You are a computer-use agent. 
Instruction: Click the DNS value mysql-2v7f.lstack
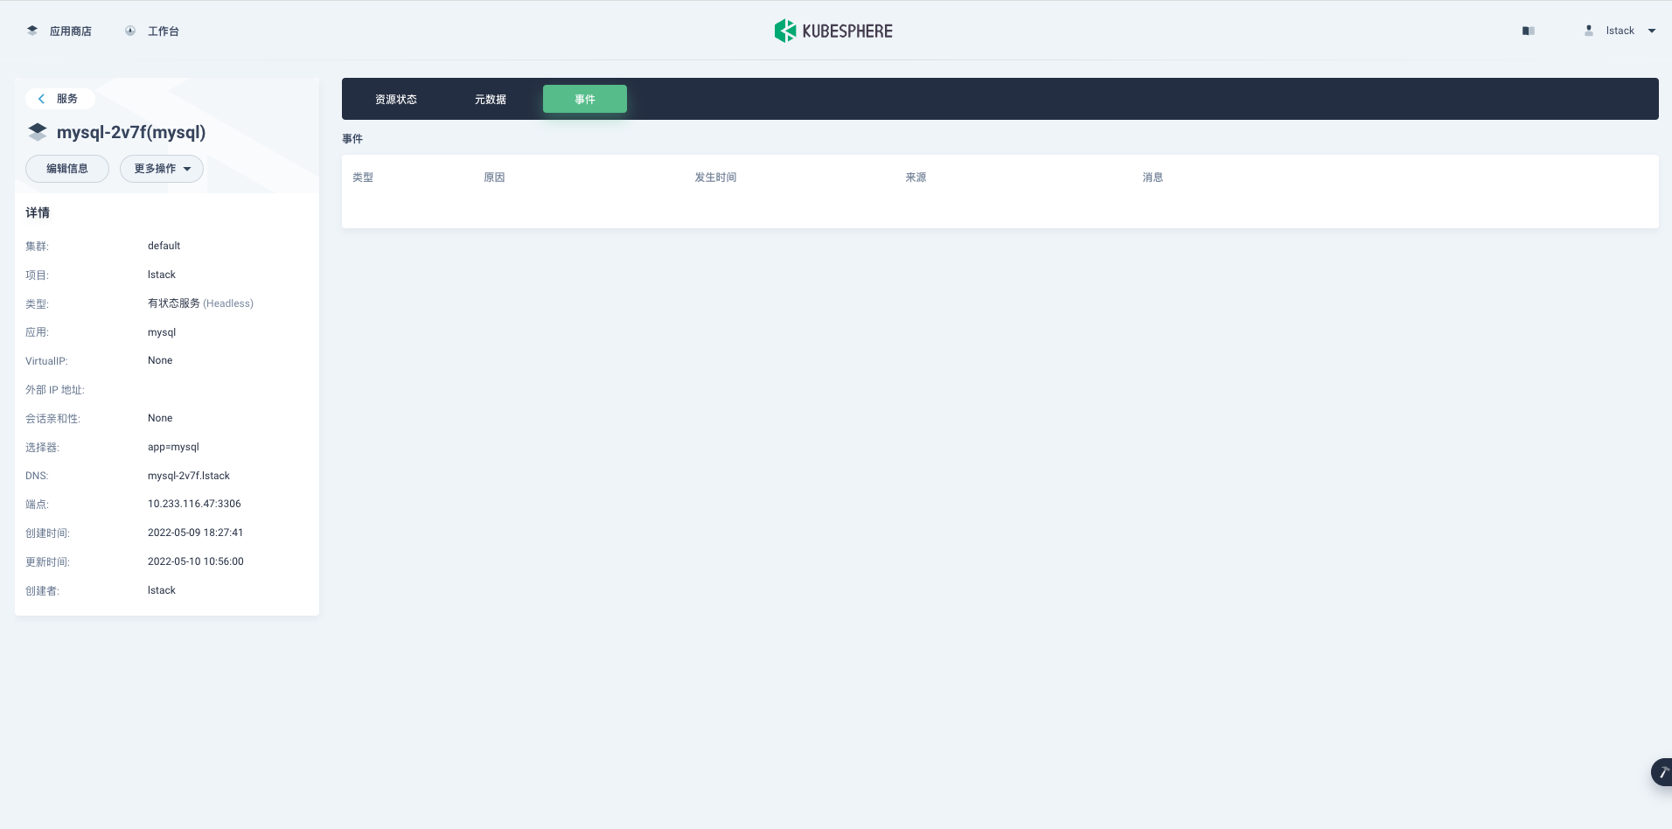tap(189, 476)
